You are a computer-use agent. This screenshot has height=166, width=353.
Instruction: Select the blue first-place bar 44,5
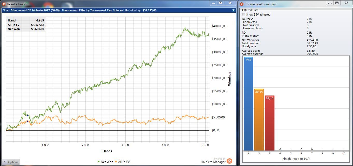pos(249,104)
